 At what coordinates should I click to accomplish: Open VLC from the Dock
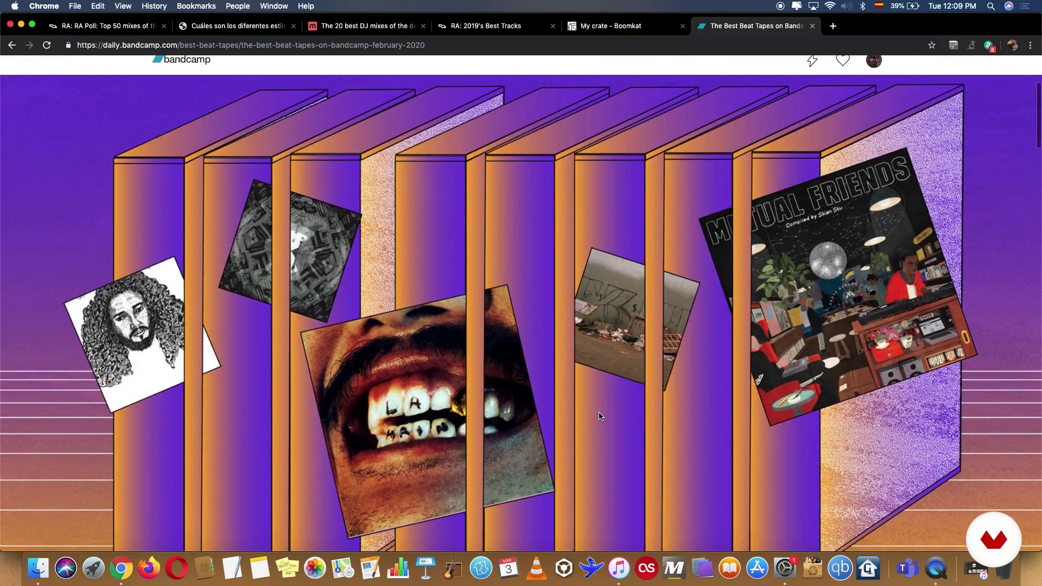pyautogui.click(x=536, y=568)
